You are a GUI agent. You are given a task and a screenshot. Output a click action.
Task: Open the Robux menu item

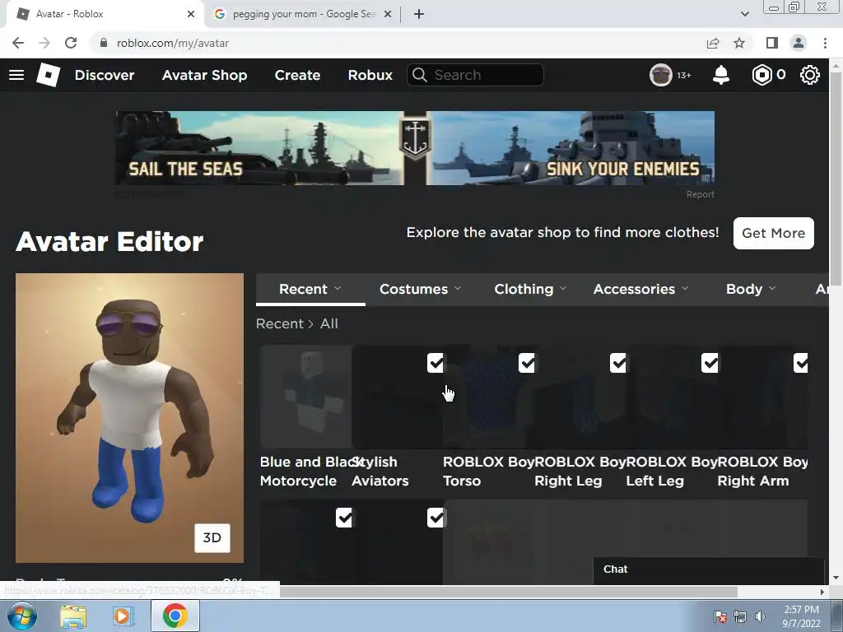pyautogui.click(x=370, y=75)
